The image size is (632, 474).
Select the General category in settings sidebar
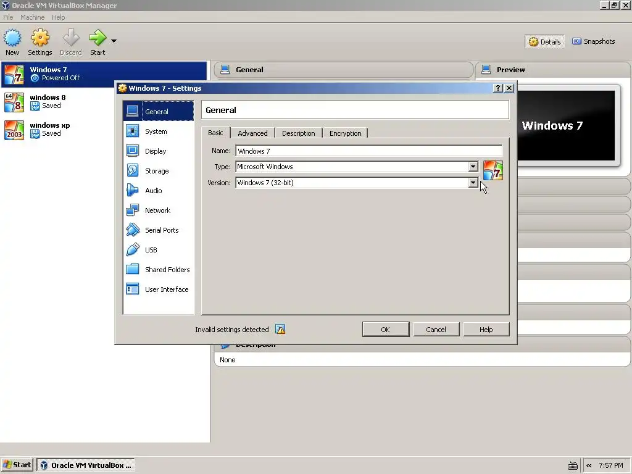(159, 111)
